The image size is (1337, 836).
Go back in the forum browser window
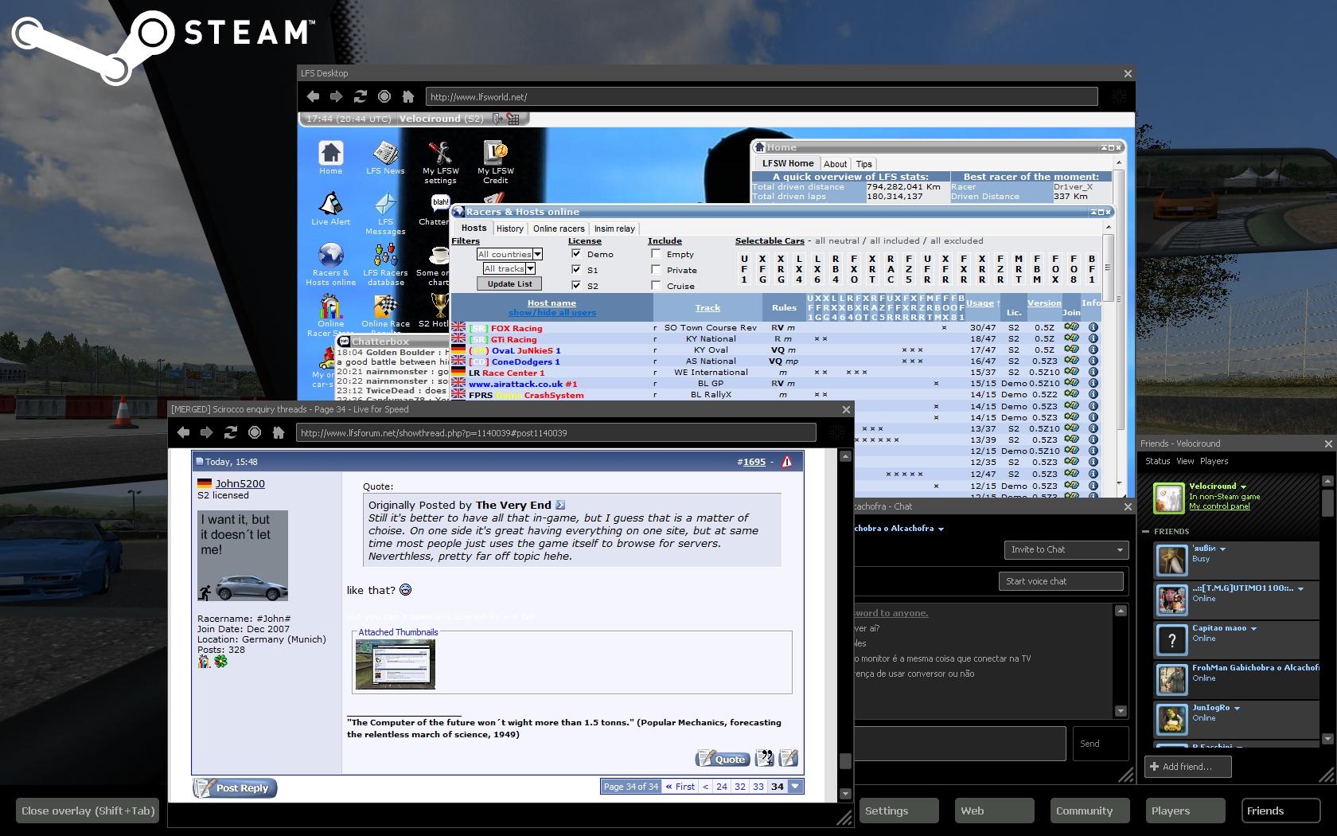183,432
